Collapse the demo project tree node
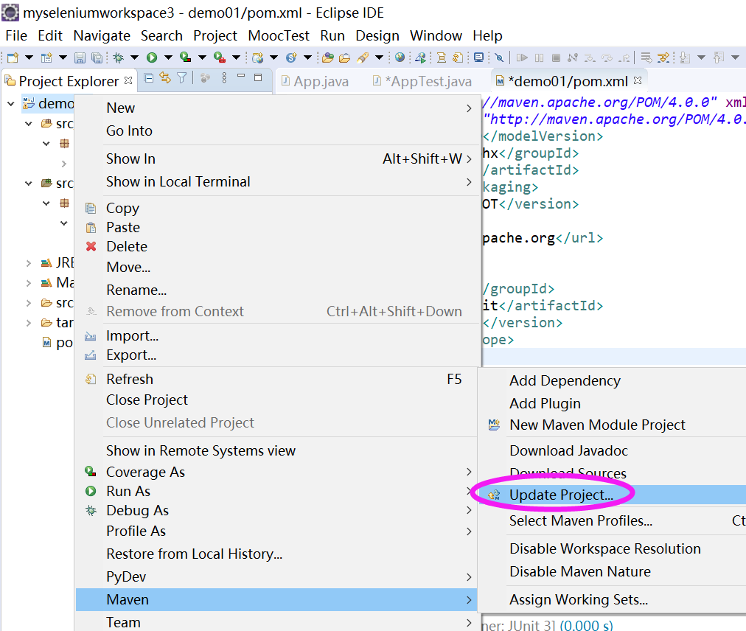This screenshot has width=746, height=631. tap(11, 104)
